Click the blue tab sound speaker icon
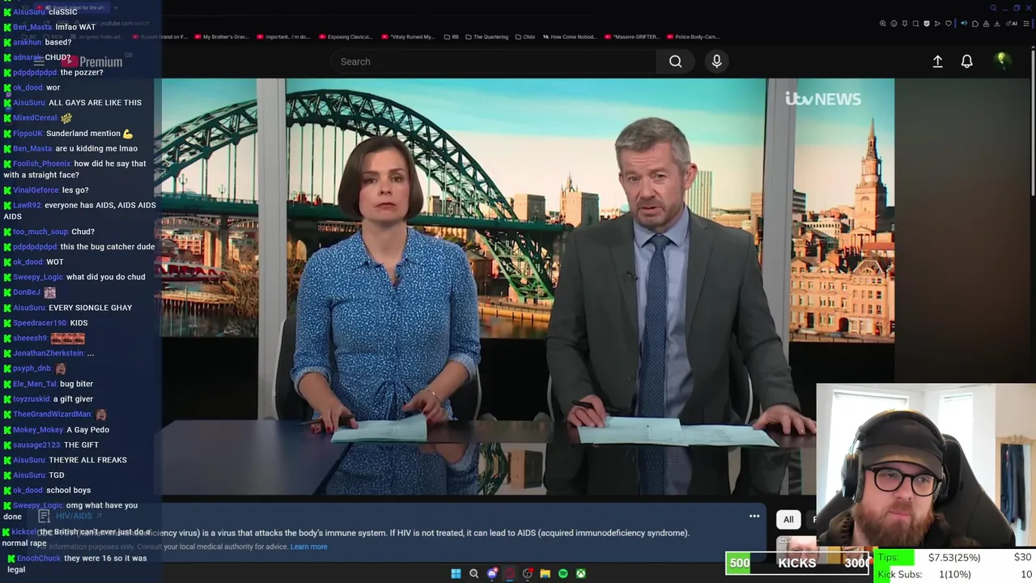The image size is (1036, 583). [964, 23]
